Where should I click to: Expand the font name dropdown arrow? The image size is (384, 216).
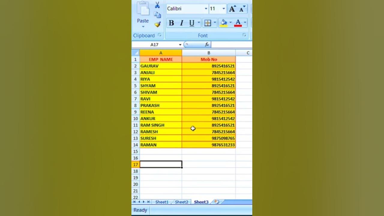click(x=206, y=9)
